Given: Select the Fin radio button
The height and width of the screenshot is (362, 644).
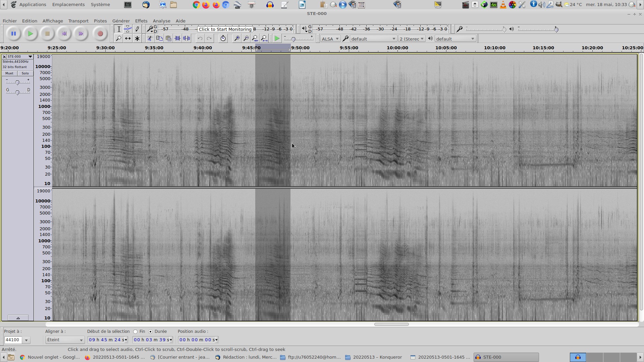Looking at the screenshot, I should [136, 331].
